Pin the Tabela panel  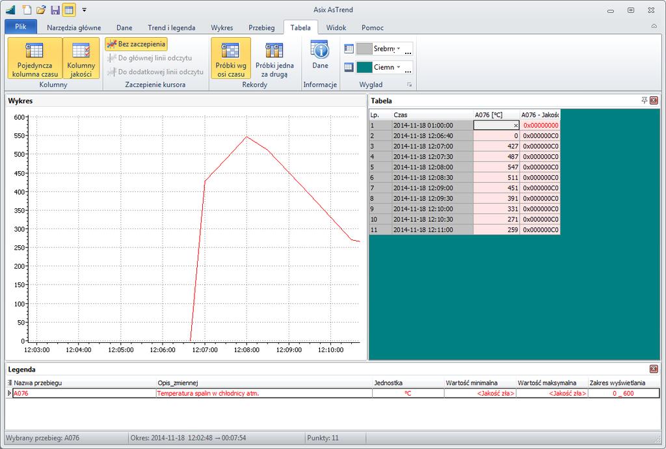[644, 100]
